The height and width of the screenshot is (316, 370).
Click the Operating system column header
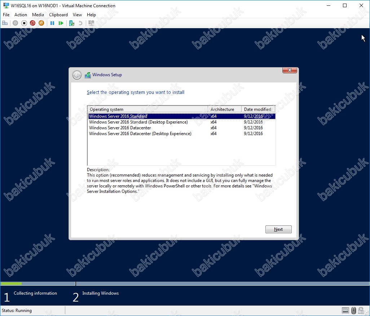pyautogui.click(x=148, y=109)
